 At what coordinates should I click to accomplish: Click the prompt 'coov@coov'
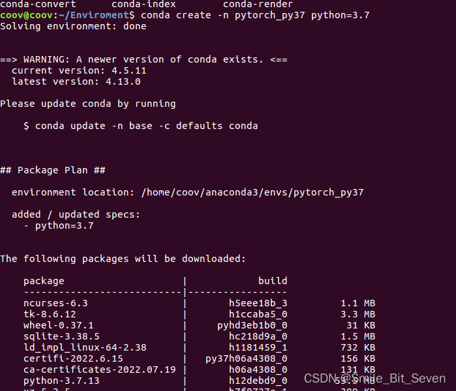(27, 15)
